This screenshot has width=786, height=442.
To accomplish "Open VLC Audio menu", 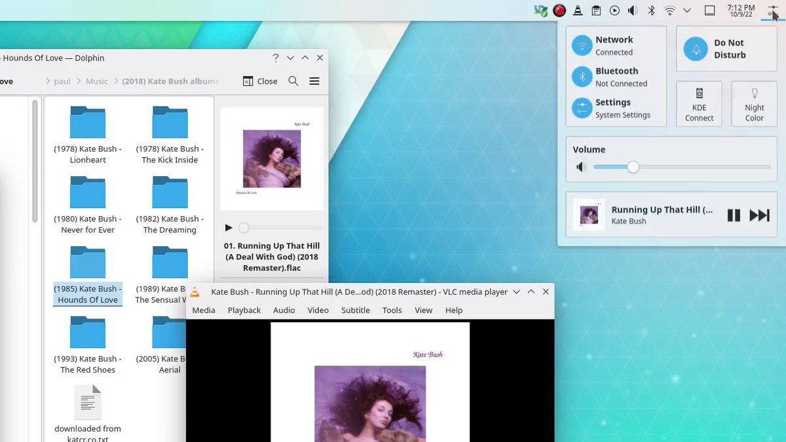I will pos(284,310).
